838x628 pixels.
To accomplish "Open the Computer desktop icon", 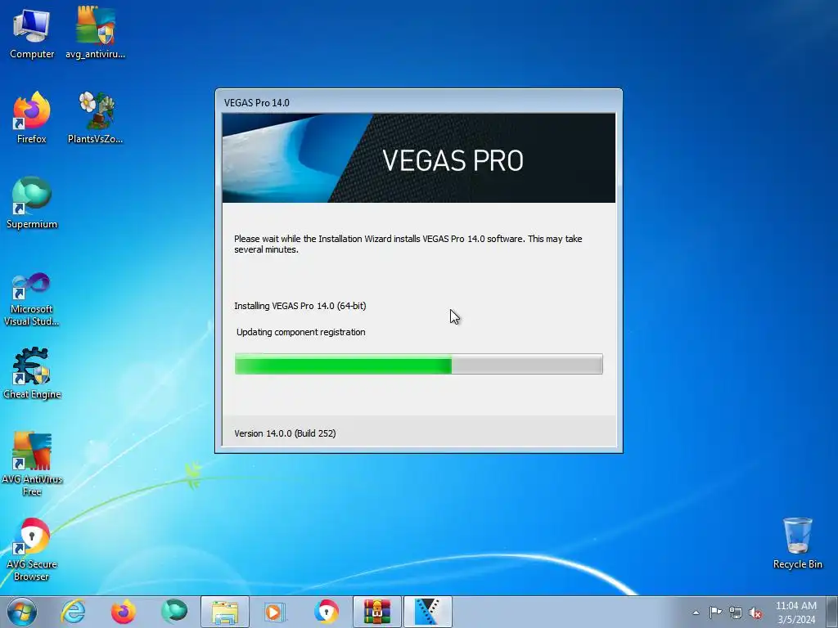I will 32,33.
